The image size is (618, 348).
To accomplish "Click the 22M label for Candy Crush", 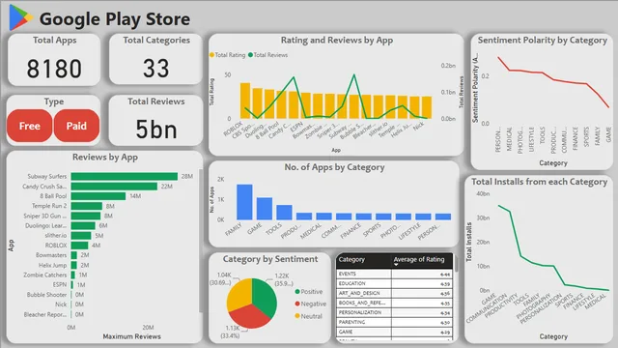I will pyautogui.click(x=166, y=187).
